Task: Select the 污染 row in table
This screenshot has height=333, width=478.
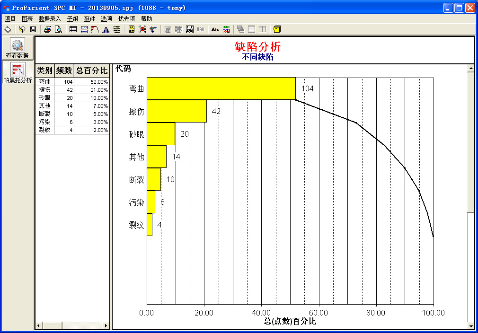Action: [72, 122]
